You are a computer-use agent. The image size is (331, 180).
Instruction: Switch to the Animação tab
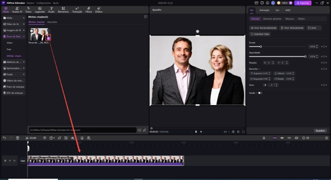[x=264, y=10]
